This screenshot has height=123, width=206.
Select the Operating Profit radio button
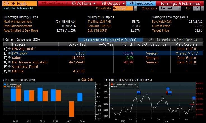pyautogui.click(x=10, y=67)
